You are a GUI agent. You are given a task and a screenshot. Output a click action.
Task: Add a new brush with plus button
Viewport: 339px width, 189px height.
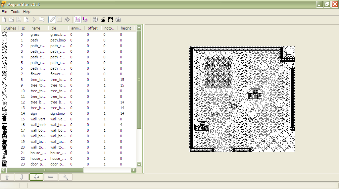36,177
